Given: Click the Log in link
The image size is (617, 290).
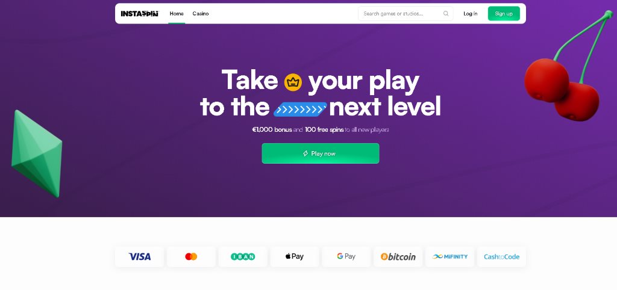Looking at the screenshot, I should [470, 14].
